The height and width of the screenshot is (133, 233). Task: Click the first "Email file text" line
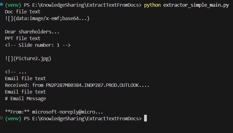(25, 78)
